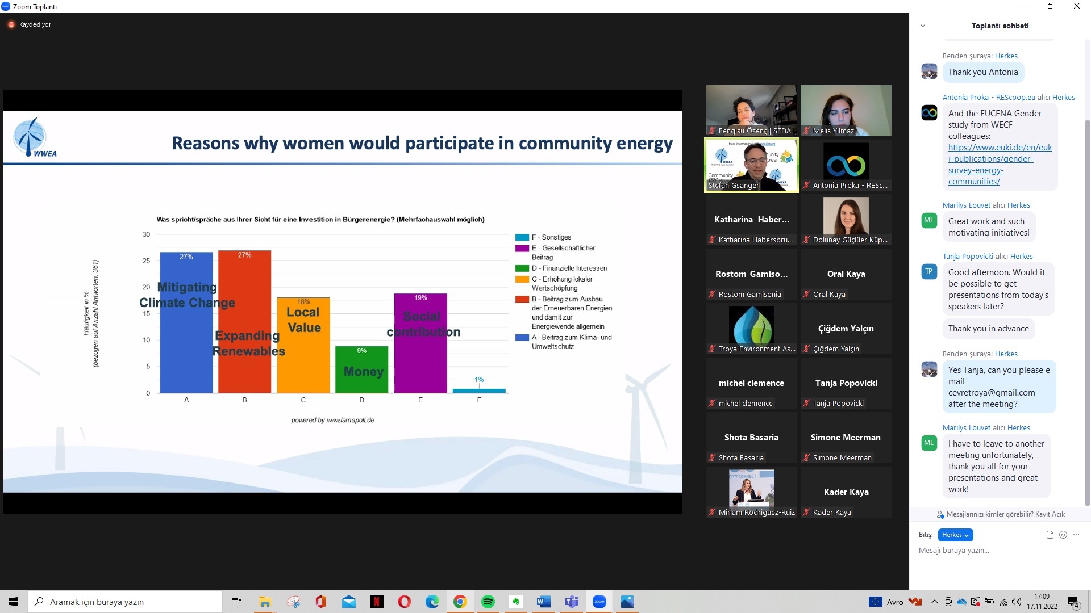Click the Zoom logo in title bar
This screenshot has width=1091, height=613.
pos(6,6)
